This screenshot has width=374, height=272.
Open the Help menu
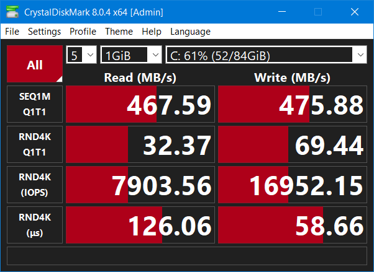click(x=151, y=32)
